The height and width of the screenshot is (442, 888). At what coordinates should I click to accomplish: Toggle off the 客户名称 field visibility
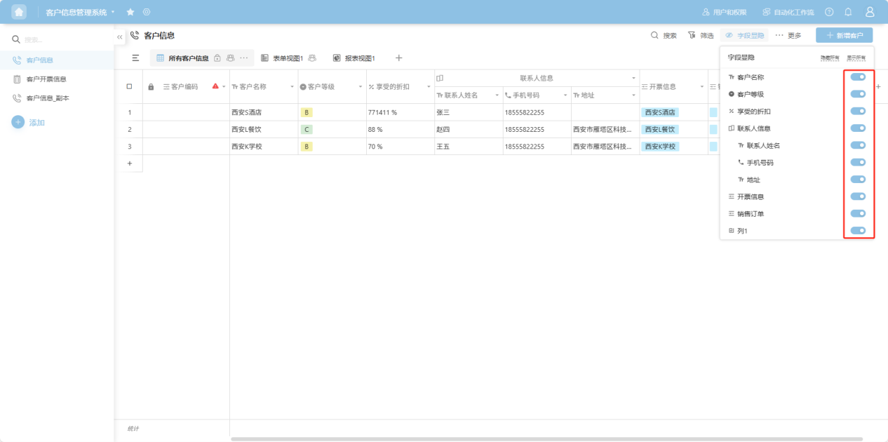pyautogui.click(x=857, y=77)
